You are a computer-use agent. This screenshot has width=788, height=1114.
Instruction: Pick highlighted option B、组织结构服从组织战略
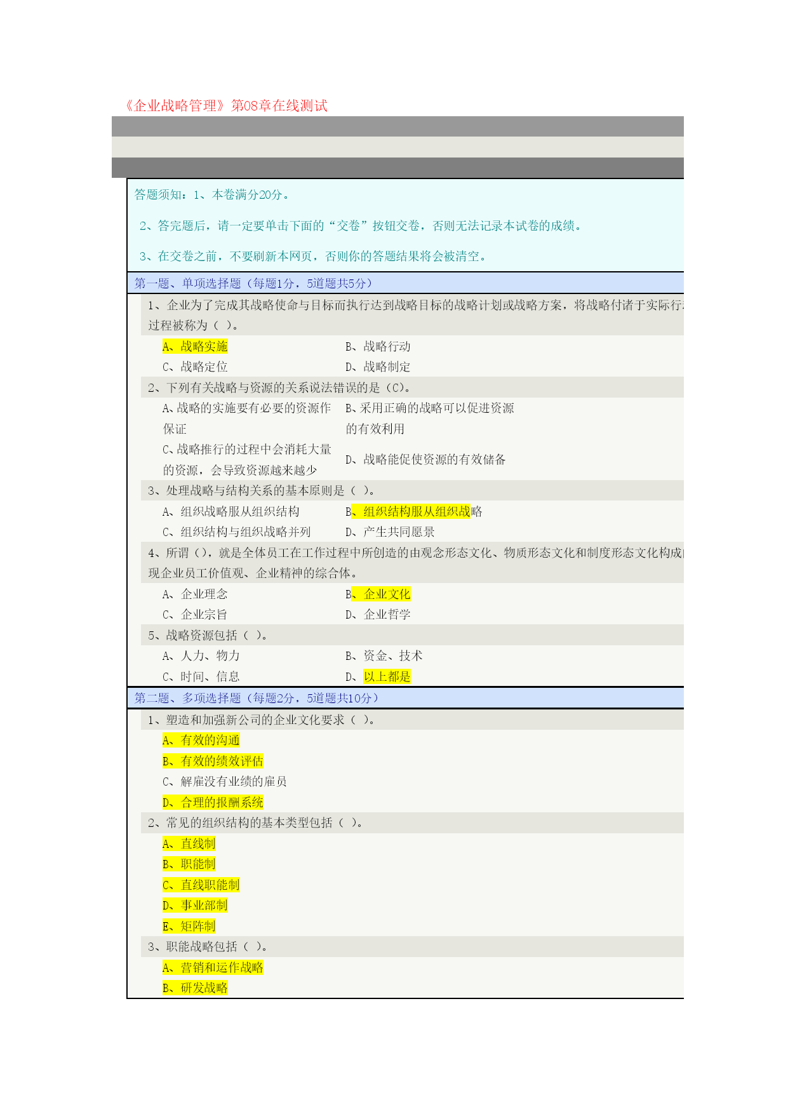[x=413, y=511]
